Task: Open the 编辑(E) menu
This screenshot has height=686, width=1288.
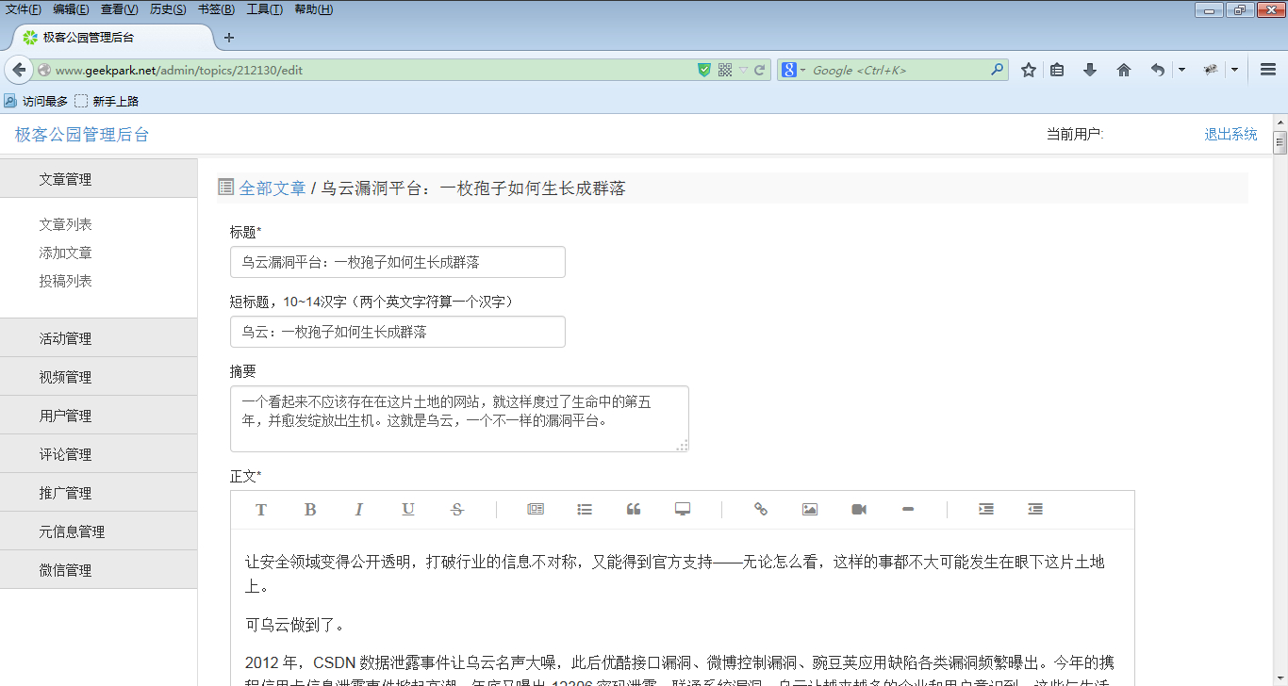Action: pos(72,9)
